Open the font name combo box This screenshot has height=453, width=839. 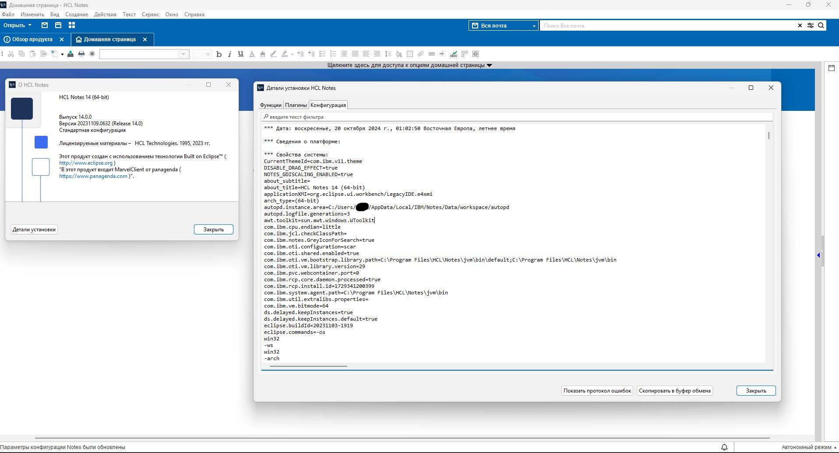tap(144, 54)
